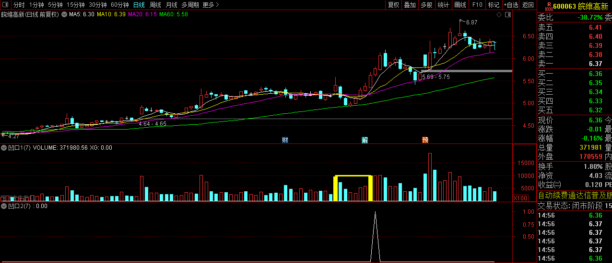Click the 财 financial marker on timeline
Viewport: 612px width, 263px height.
285,140
